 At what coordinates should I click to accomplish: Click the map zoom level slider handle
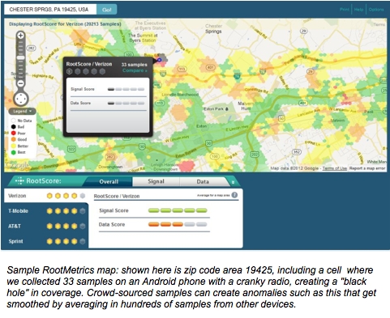[21, 57]
